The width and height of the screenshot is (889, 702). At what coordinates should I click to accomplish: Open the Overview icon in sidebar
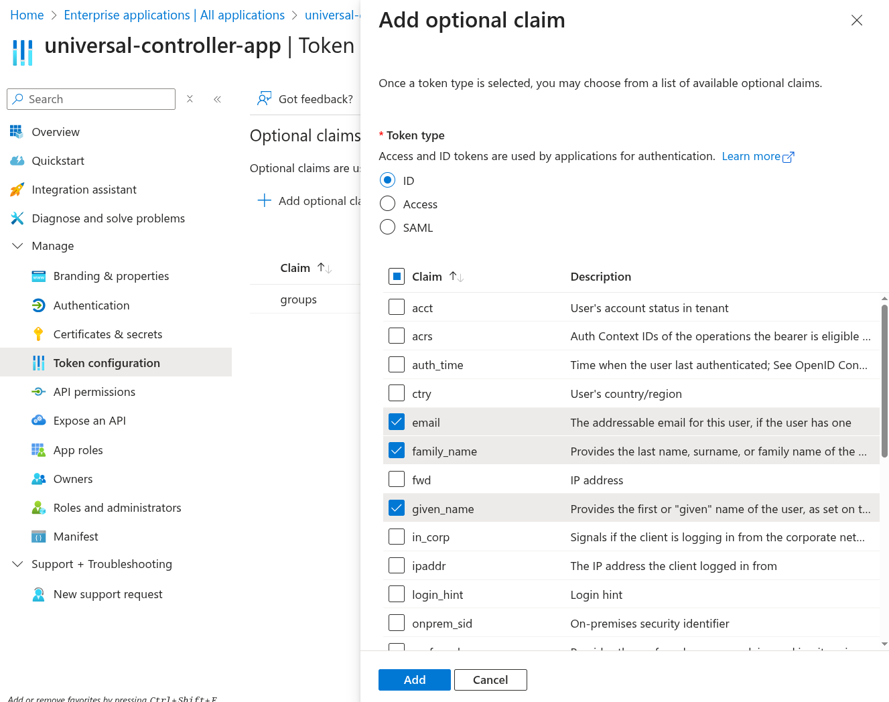17,132
